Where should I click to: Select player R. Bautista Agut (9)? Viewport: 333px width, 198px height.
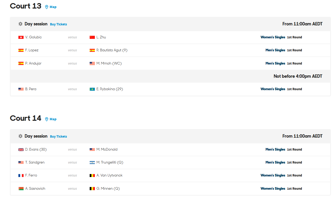click(112, 50)
